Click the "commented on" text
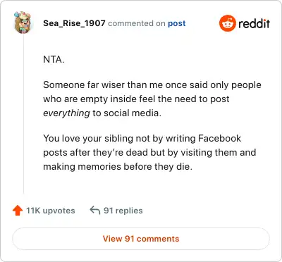Viewport: 282px width, 262px height. click(137, 23)
